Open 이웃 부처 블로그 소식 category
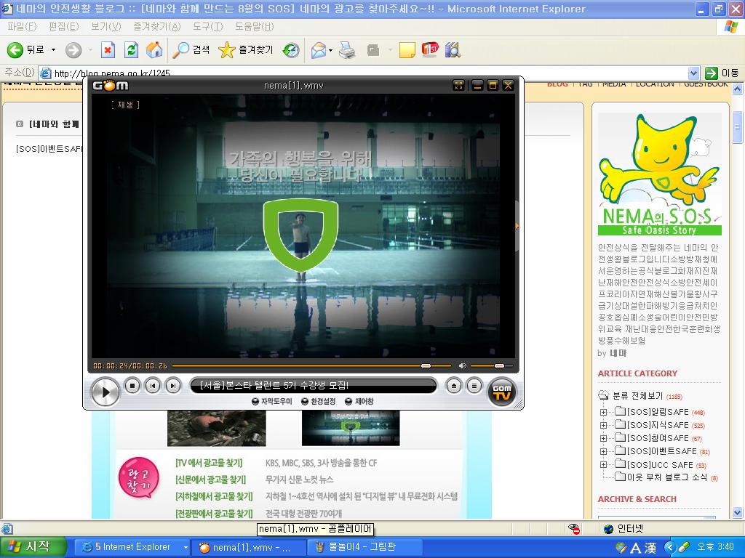This screenshot has height=558, width=745. point(667,477)
